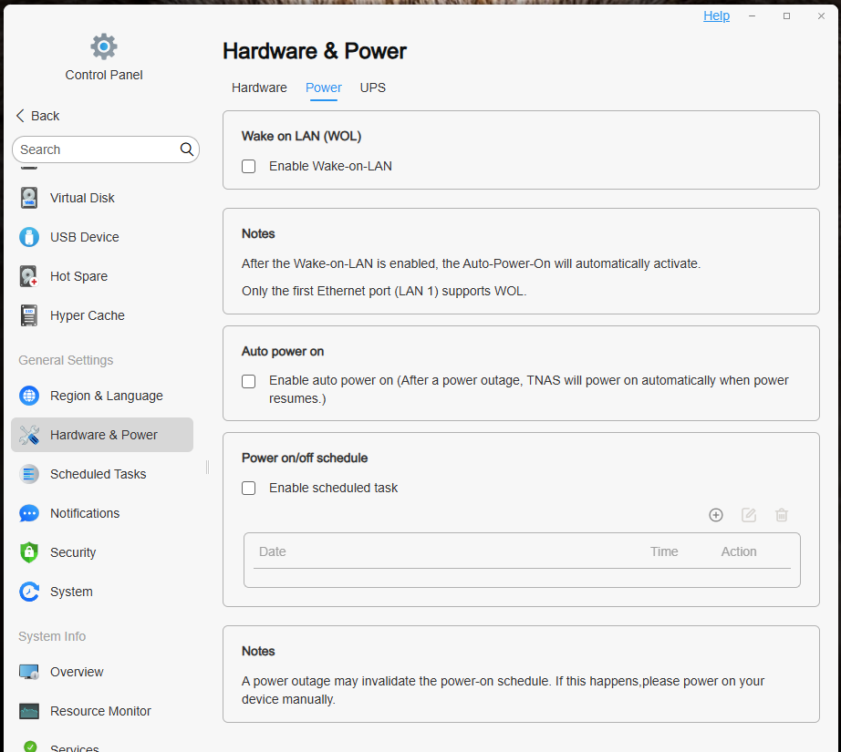Viewport: 841px width, 752px height.
Task: Open the Notifications chat bubble icon
Action: 29,513
